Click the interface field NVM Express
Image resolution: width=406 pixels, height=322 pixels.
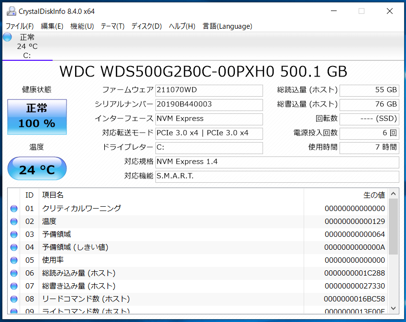pyautogui.click(x=209, y=119)
